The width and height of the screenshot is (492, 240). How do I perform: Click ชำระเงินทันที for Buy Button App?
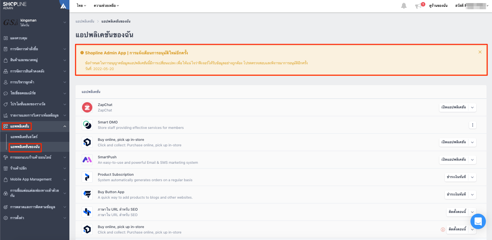pyautogui.click(x=456, y=195)
